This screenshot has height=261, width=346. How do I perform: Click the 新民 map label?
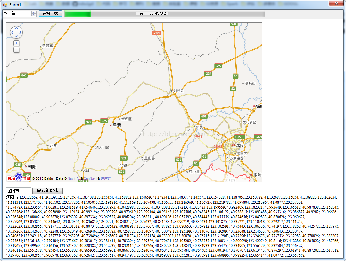pos(200,127)
